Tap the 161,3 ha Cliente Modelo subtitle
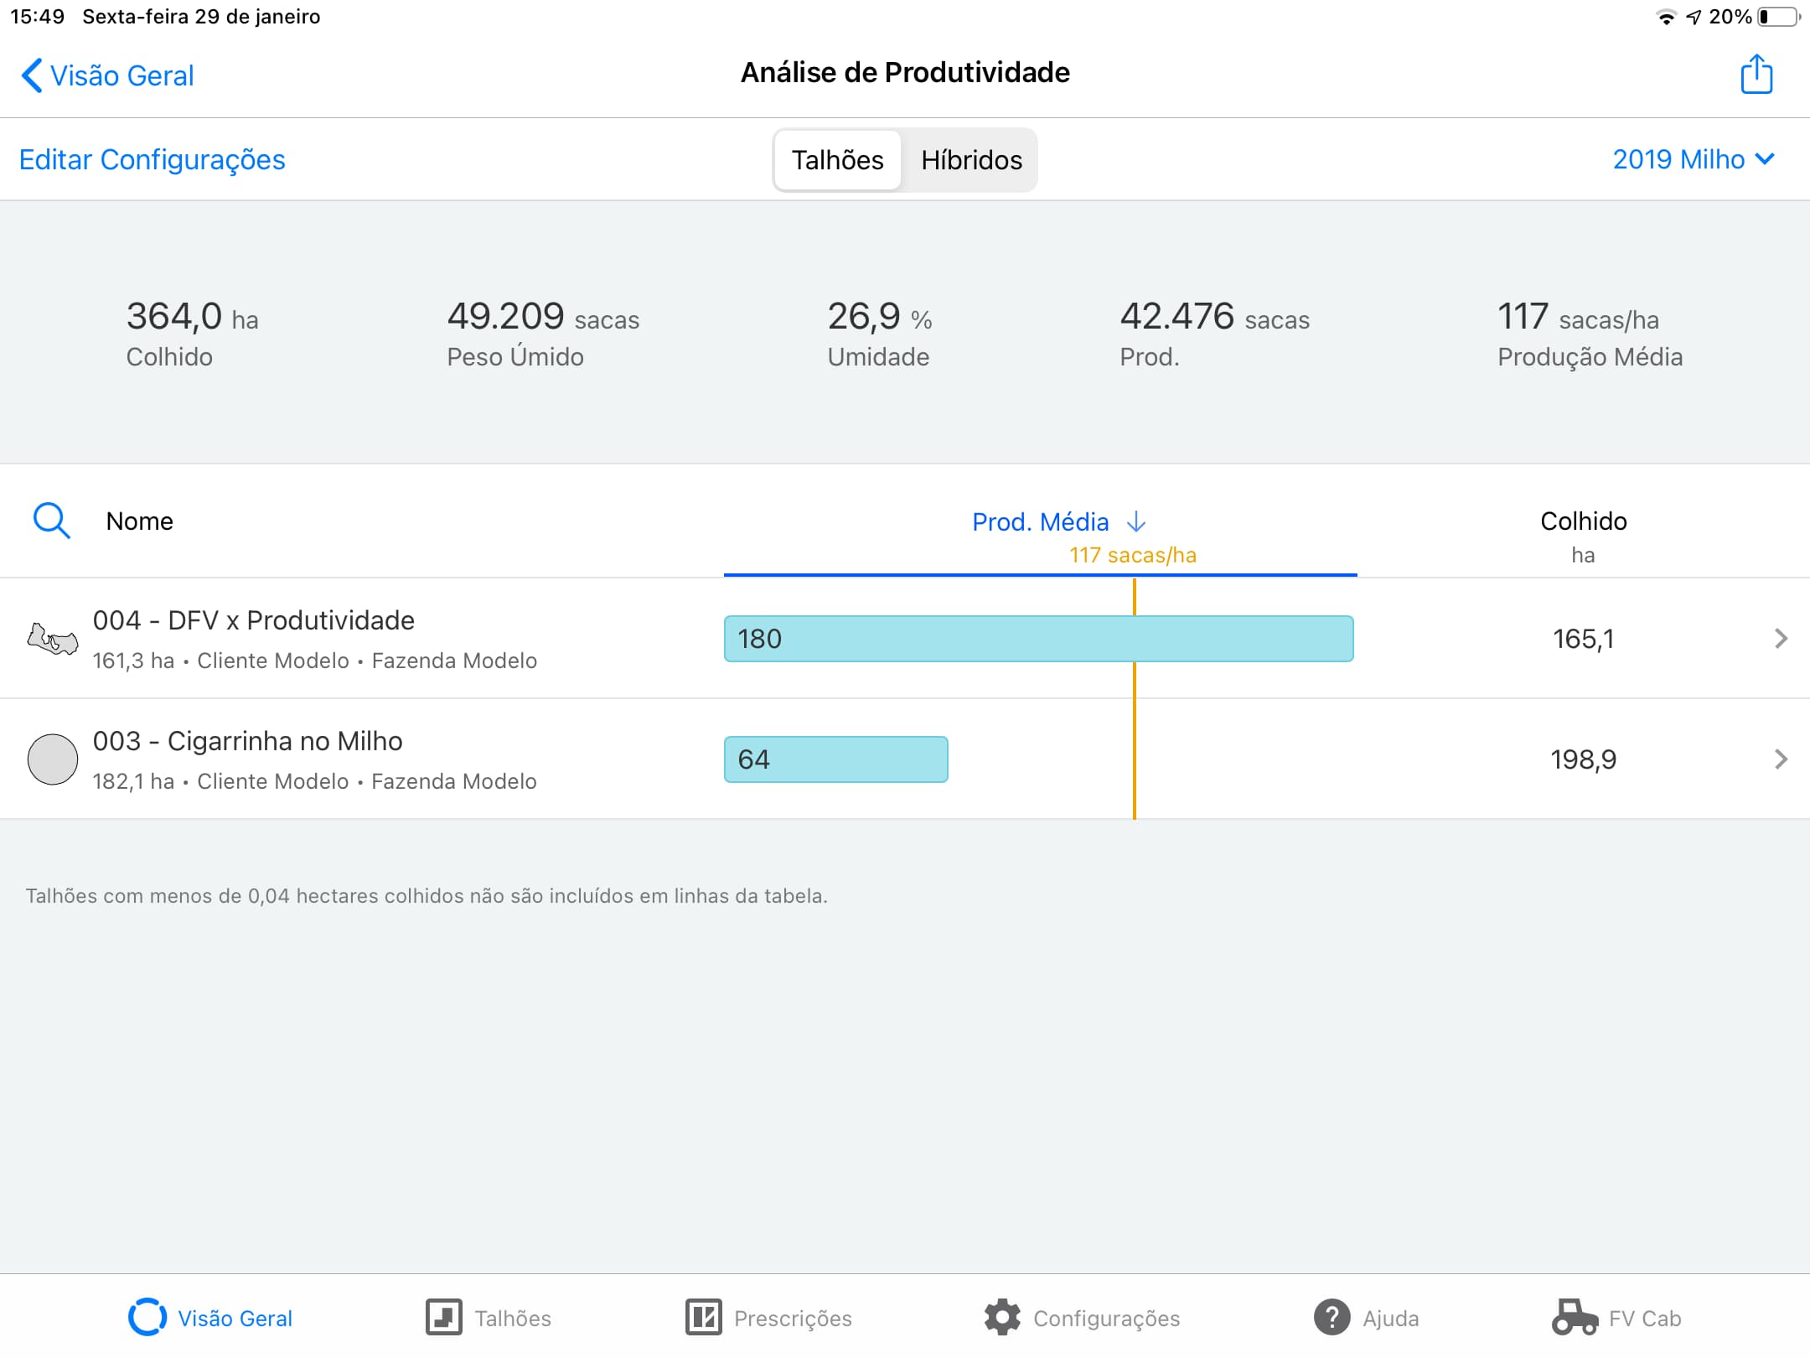The height and width of the screenshot is (1358, 1810). 314,661
